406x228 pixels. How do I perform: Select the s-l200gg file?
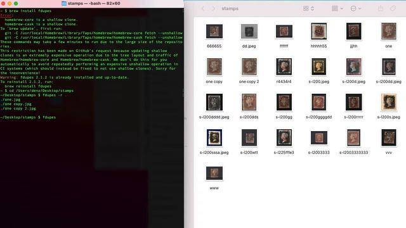[284, 102]
